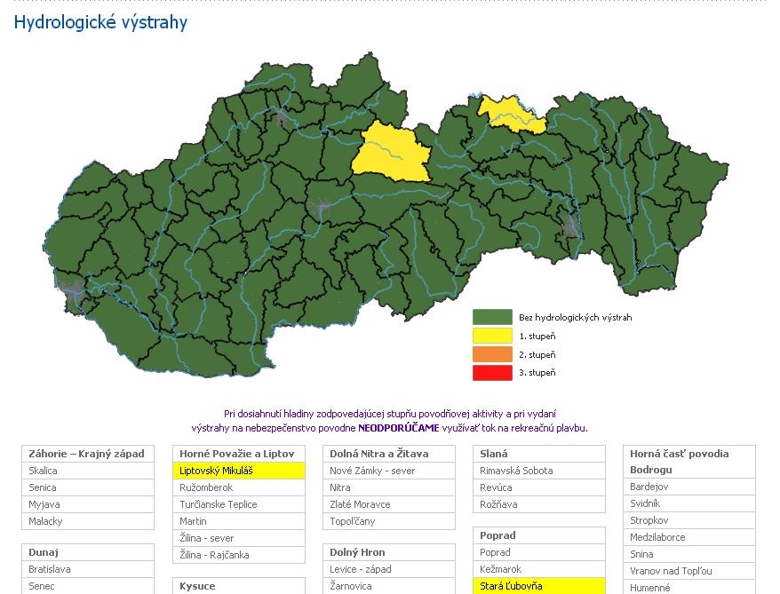Select the red '3. stupeň' legend swatch

point(492,373)
